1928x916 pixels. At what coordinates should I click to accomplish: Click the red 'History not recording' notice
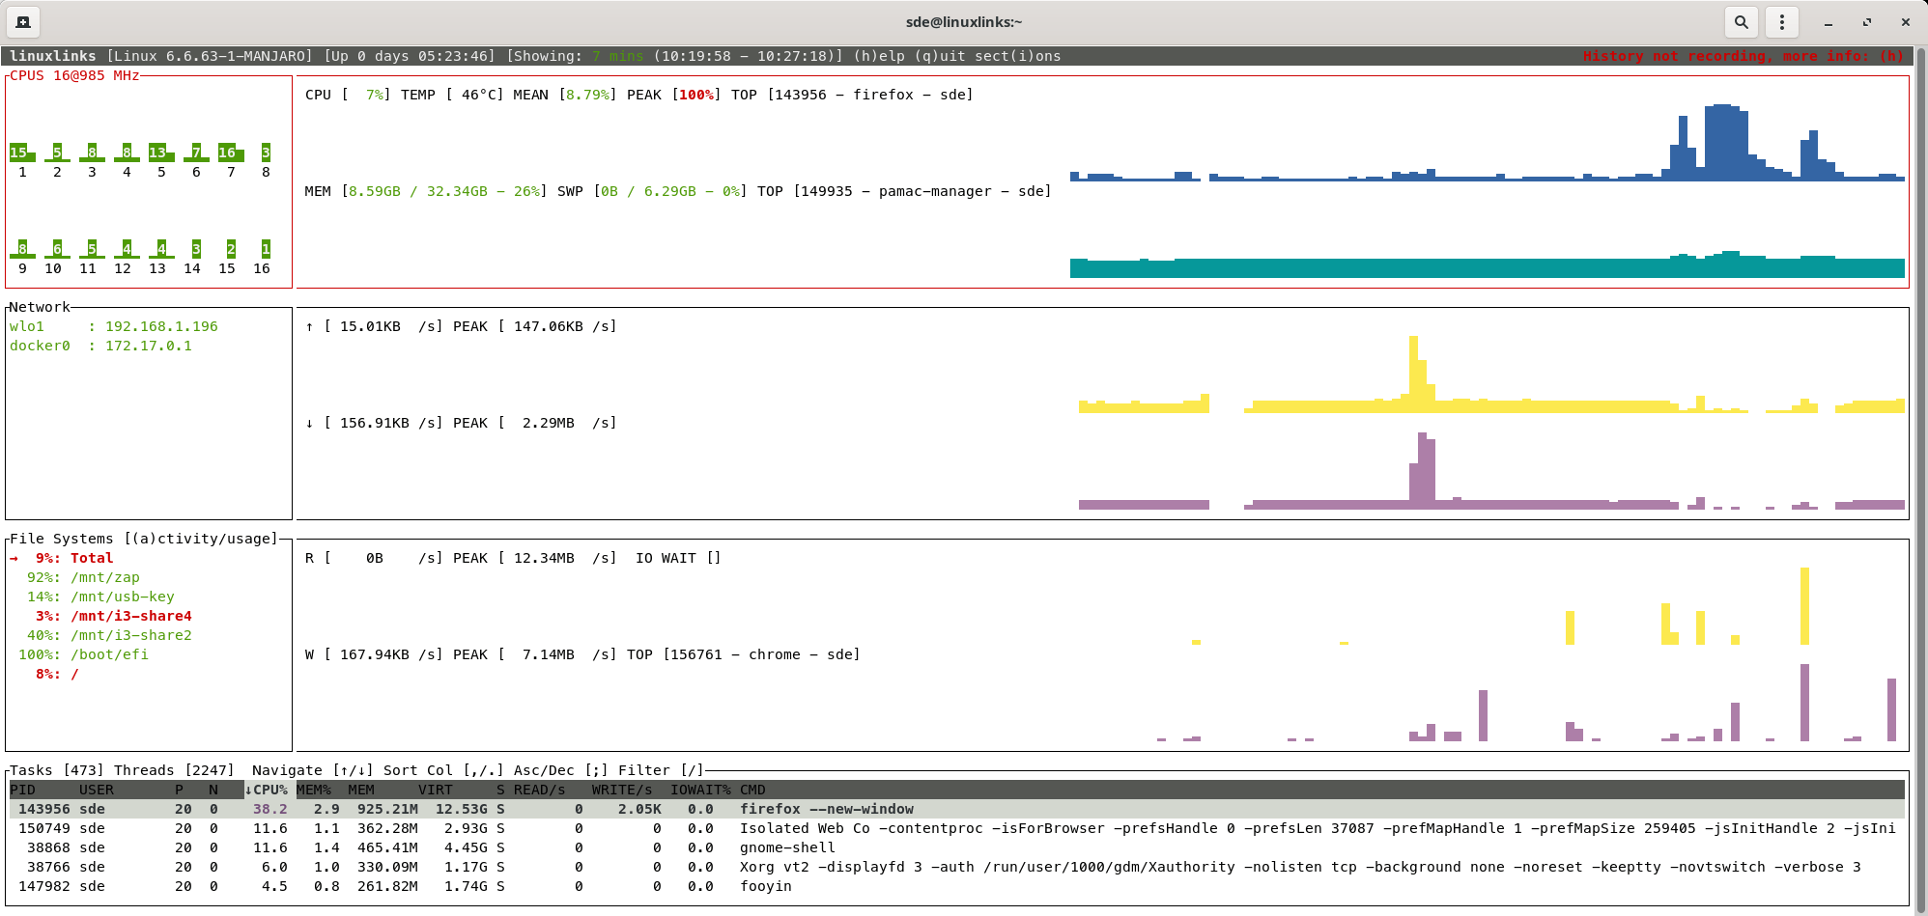point(1744,56)
